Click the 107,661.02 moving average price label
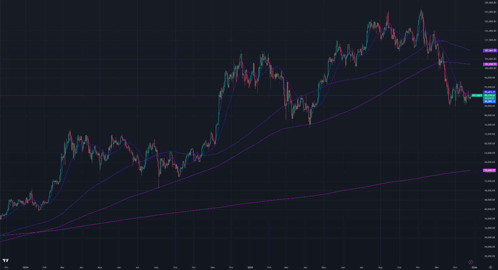 [490, 51]
